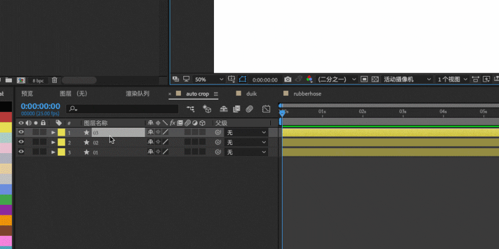This screenshot has height=249, width=499.
Task: Delete selected item with the trash icon
Action: coord(55,80)
